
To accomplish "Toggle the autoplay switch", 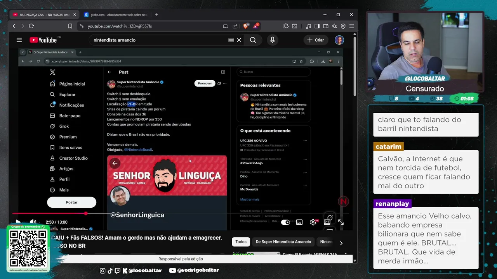I will pos(285,222).
